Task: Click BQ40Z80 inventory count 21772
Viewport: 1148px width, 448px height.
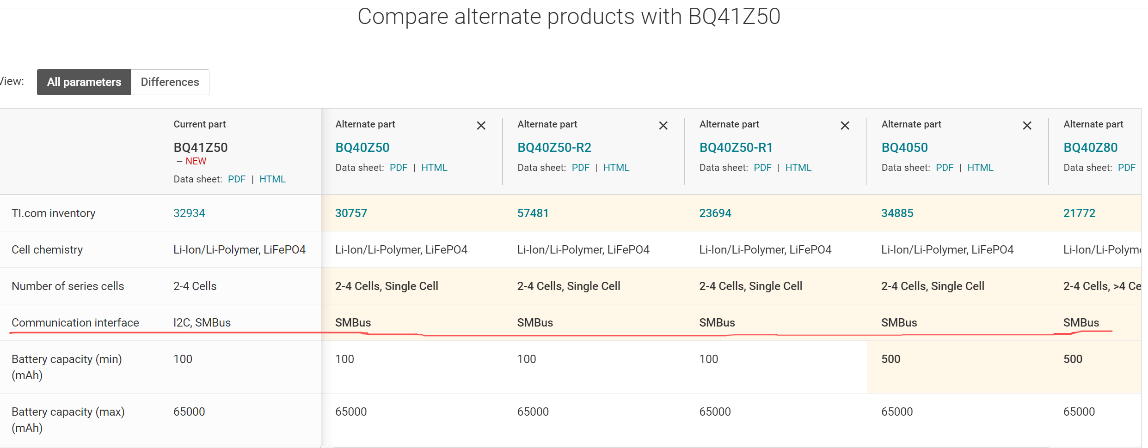Action: click(1079, 213)
